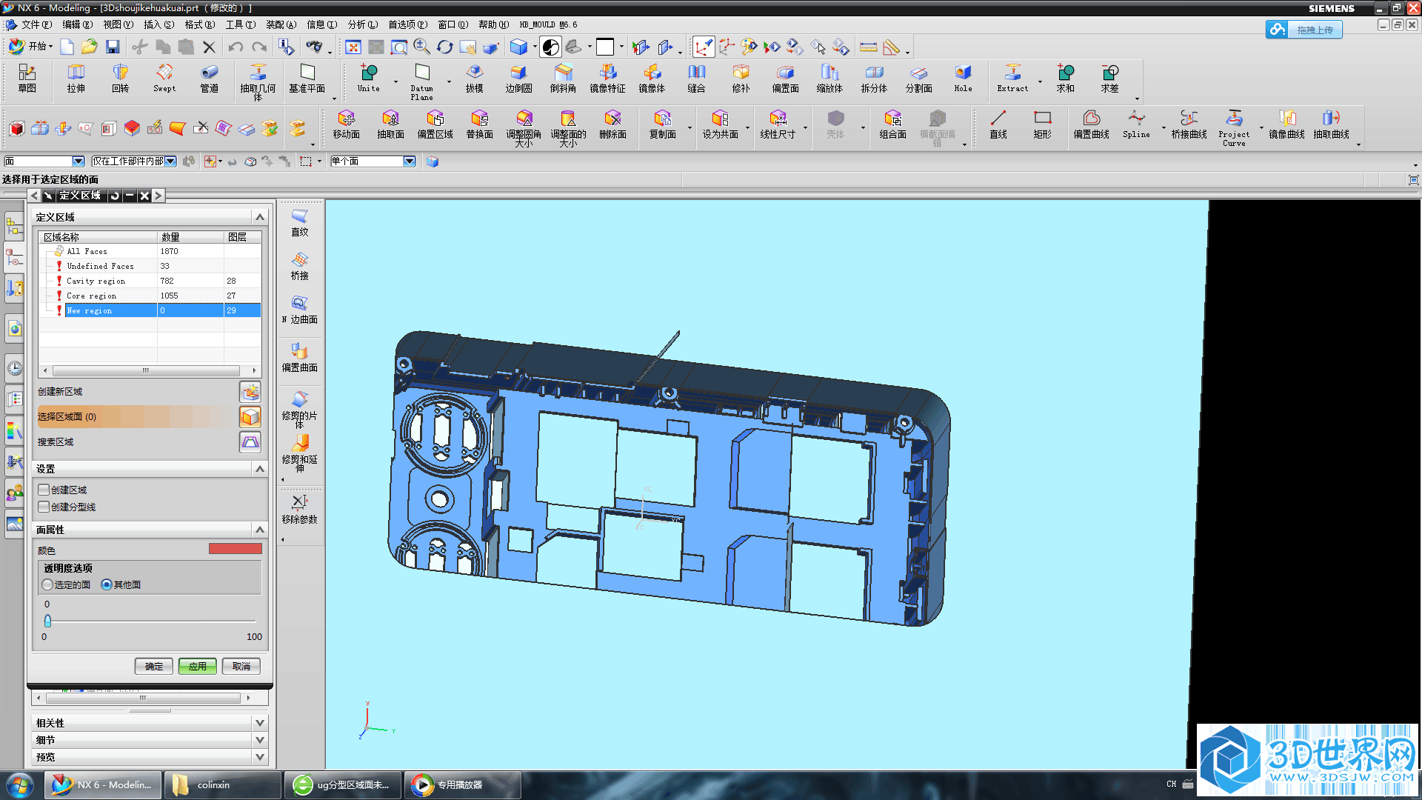Switch to the 专用播放器 taskbar window
Screen dimensions: 1422x800
pos(462,785)
